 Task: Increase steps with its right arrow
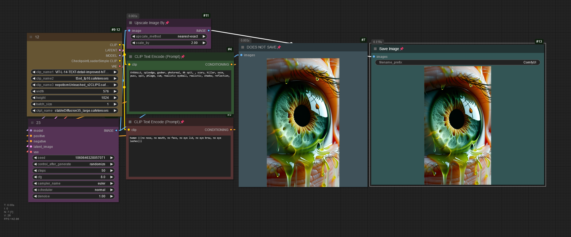tap(112, 171)
